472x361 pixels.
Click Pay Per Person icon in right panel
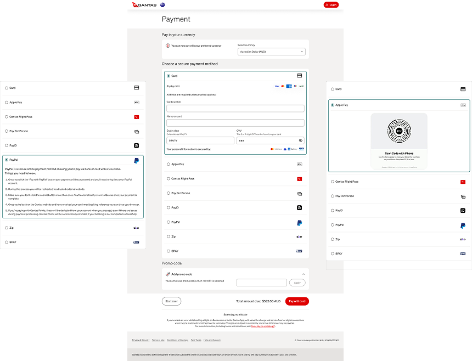tap(463, 197)
